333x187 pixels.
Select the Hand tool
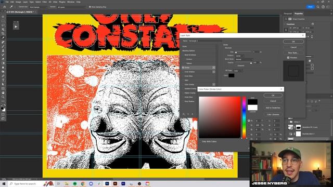click(x=3, y=93)
